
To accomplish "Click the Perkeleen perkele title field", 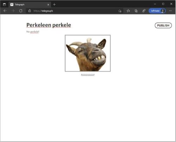I will click(x=49, y=25).
